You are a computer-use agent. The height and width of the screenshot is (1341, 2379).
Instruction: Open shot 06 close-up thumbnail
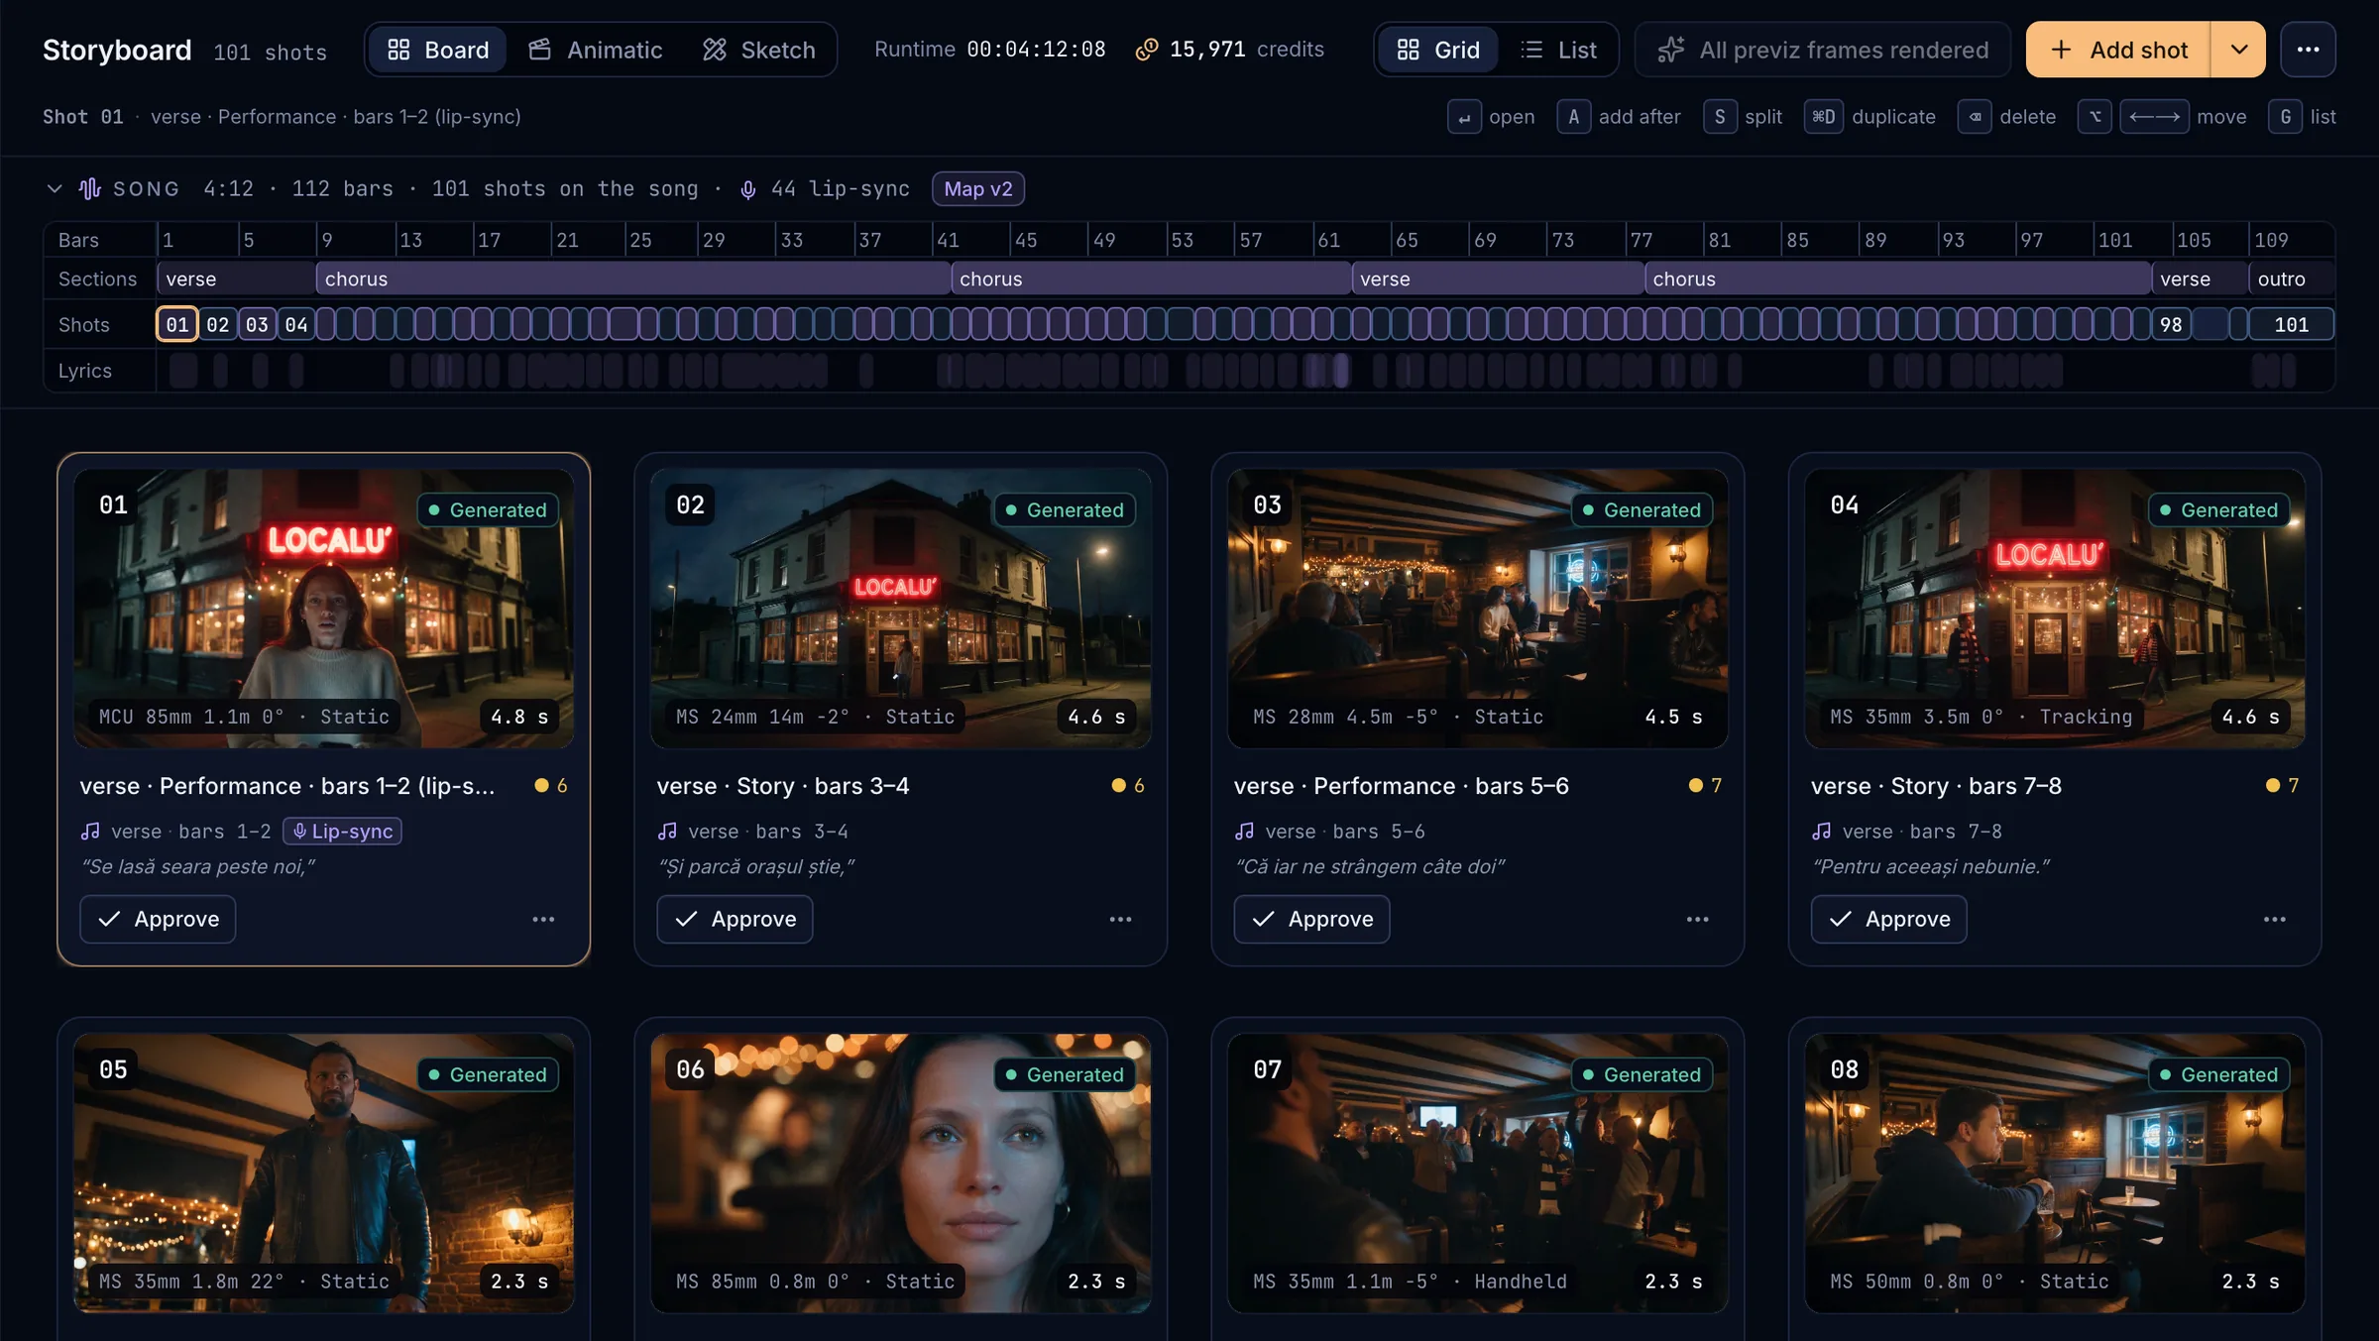[x=900, y=1173]
